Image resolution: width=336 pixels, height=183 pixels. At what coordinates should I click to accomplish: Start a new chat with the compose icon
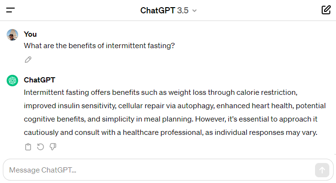(326, 10)
